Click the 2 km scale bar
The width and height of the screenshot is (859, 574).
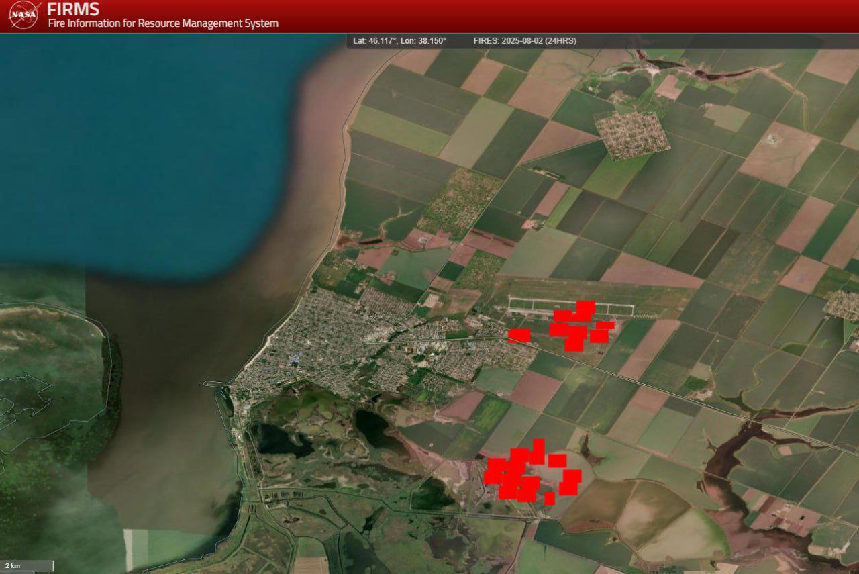pos(27,565)
